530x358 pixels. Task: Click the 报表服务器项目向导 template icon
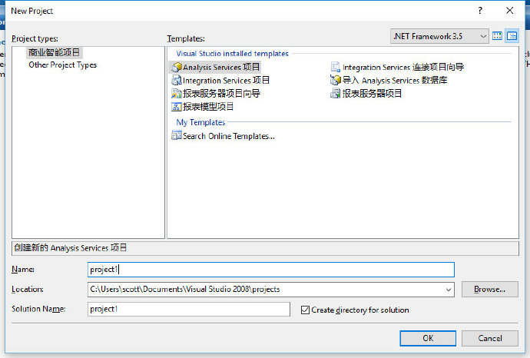click(177, 94)
